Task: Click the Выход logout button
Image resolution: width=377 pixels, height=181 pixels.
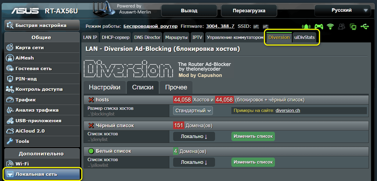Action: tap(189, 11)
